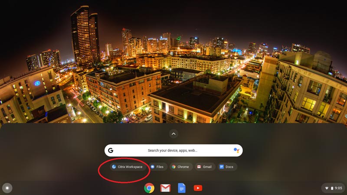Launch Chrome from the suggestion chips
This screenshot has height=195, width=347.
tap(181, 167)
